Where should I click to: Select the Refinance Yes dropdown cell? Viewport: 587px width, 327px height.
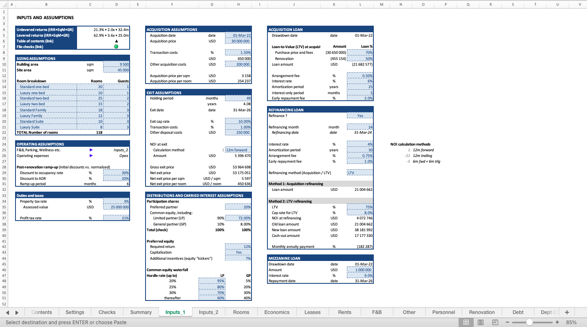[x=360, y=116]
